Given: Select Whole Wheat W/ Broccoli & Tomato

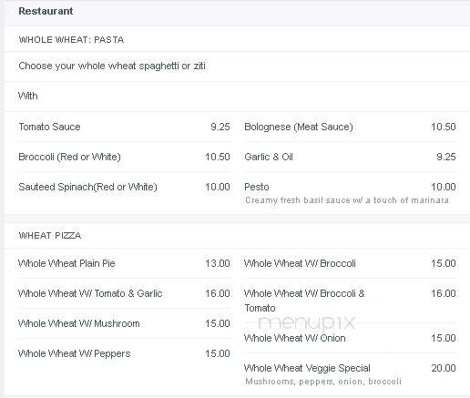Looking at the screenshot, I should click(x=304, y=301).
